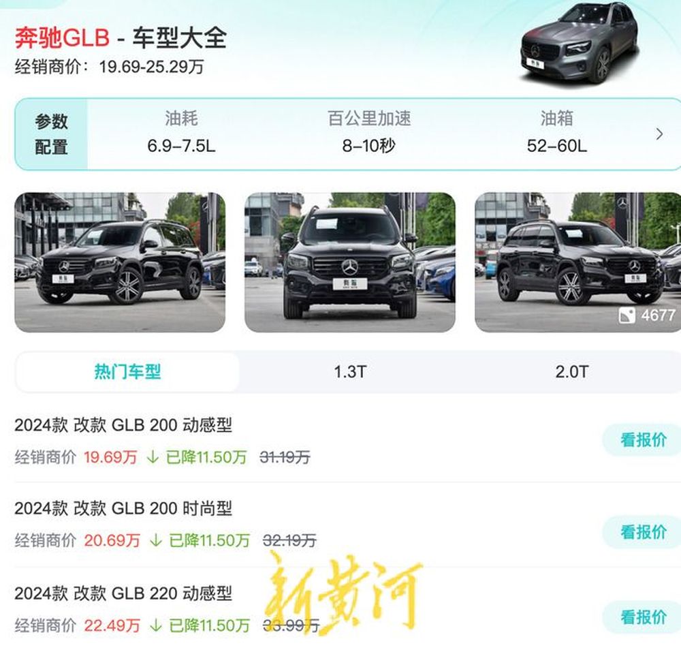Open the 油箱 52–60L parameter
Screen dimensions: 681x652
(x=557, y=132)
